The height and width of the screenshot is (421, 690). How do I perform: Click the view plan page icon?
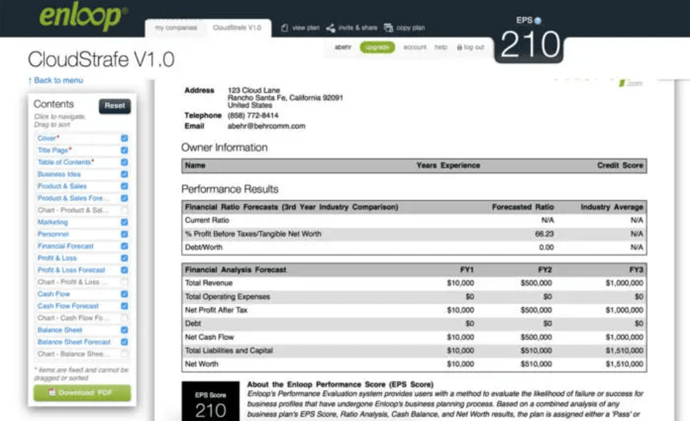(x=285, y=28)
